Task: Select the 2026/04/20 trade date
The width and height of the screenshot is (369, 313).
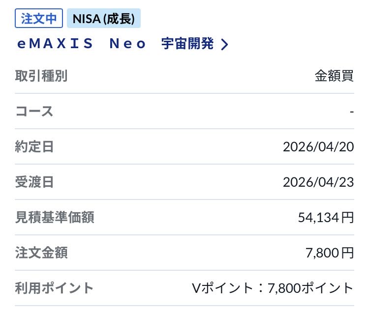Action: pyautogui.click(x=318, y=147)
